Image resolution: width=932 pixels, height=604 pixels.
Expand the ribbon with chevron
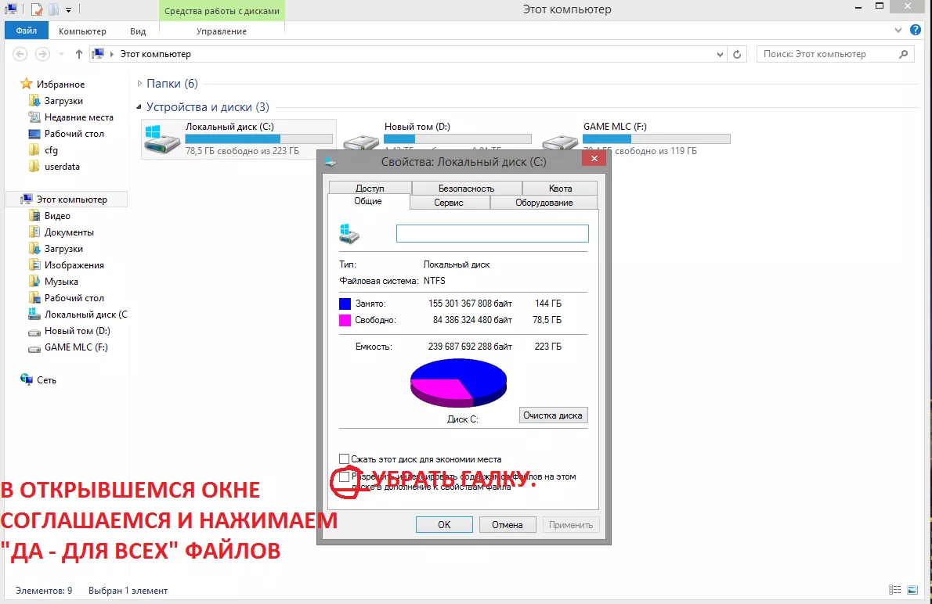click(898, 30)
